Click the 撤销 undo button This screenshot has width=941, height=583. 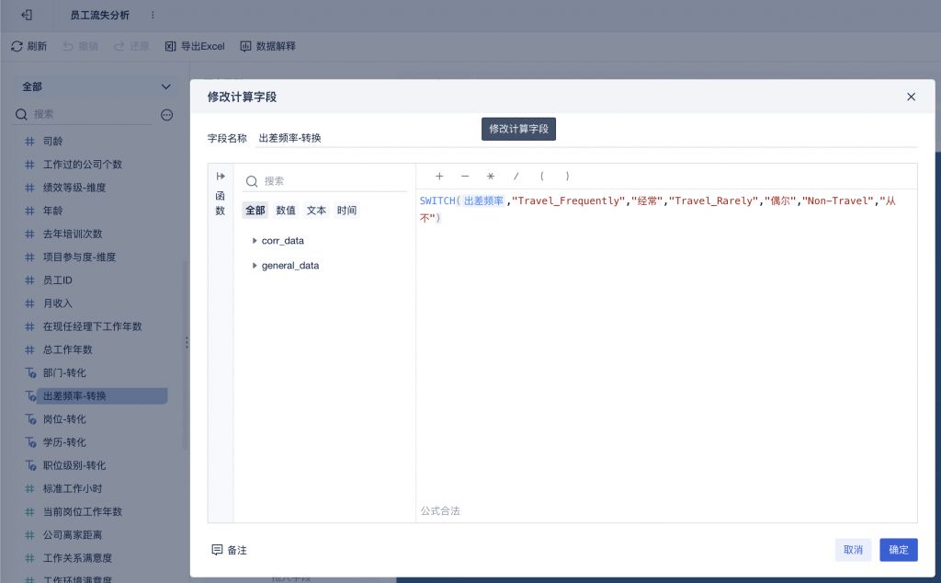(x=81, y=46)
